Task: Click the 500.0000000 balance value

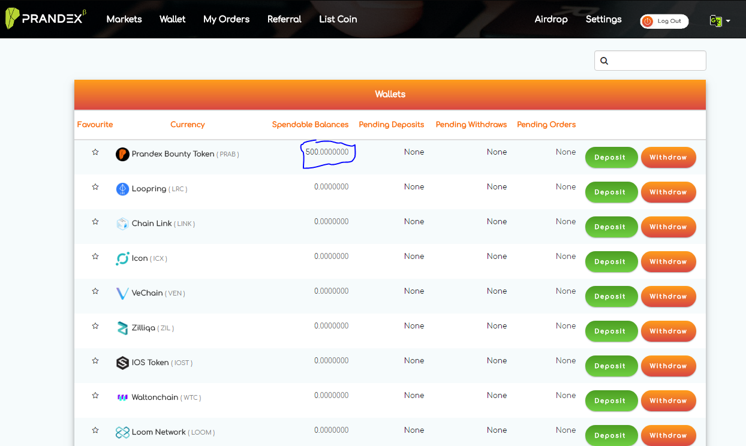Action: [x=327, y=152]
